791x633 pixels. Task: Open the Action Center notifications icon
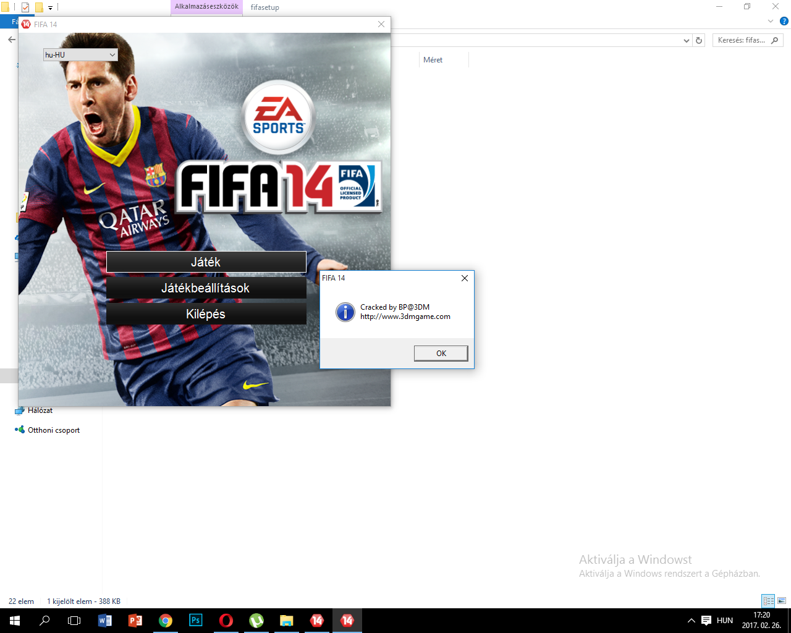pos(706,621)
